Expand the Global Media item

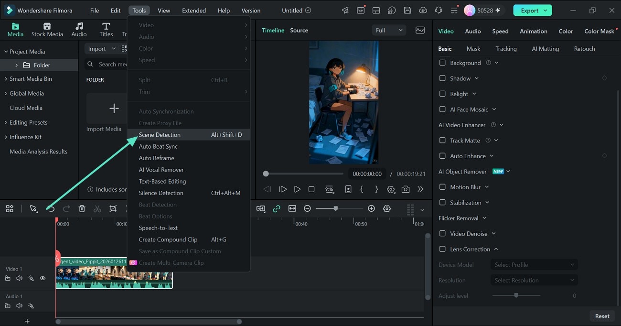pyautogui.click(x=6, y=93)
